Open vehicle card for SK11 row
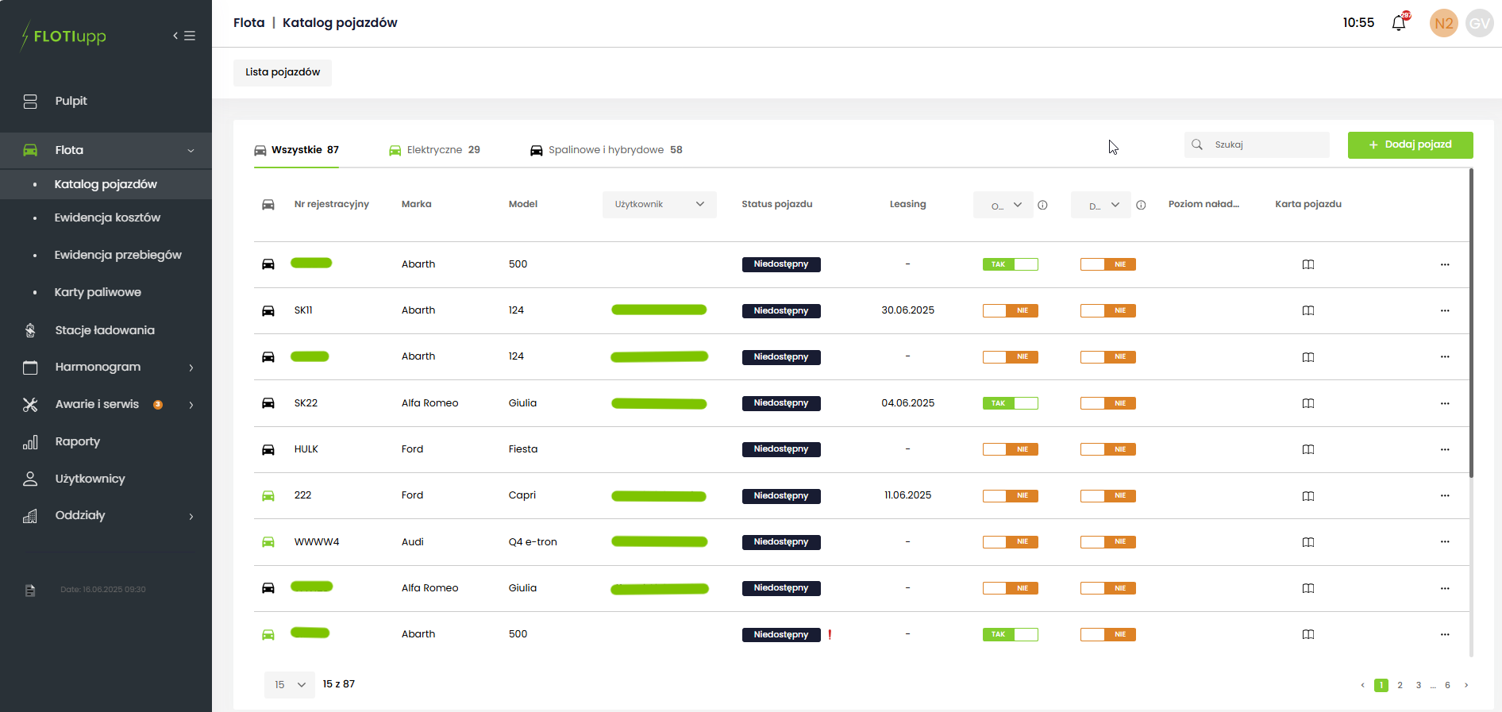This screenshot has width=1502, height=712. pos(1308,310)
